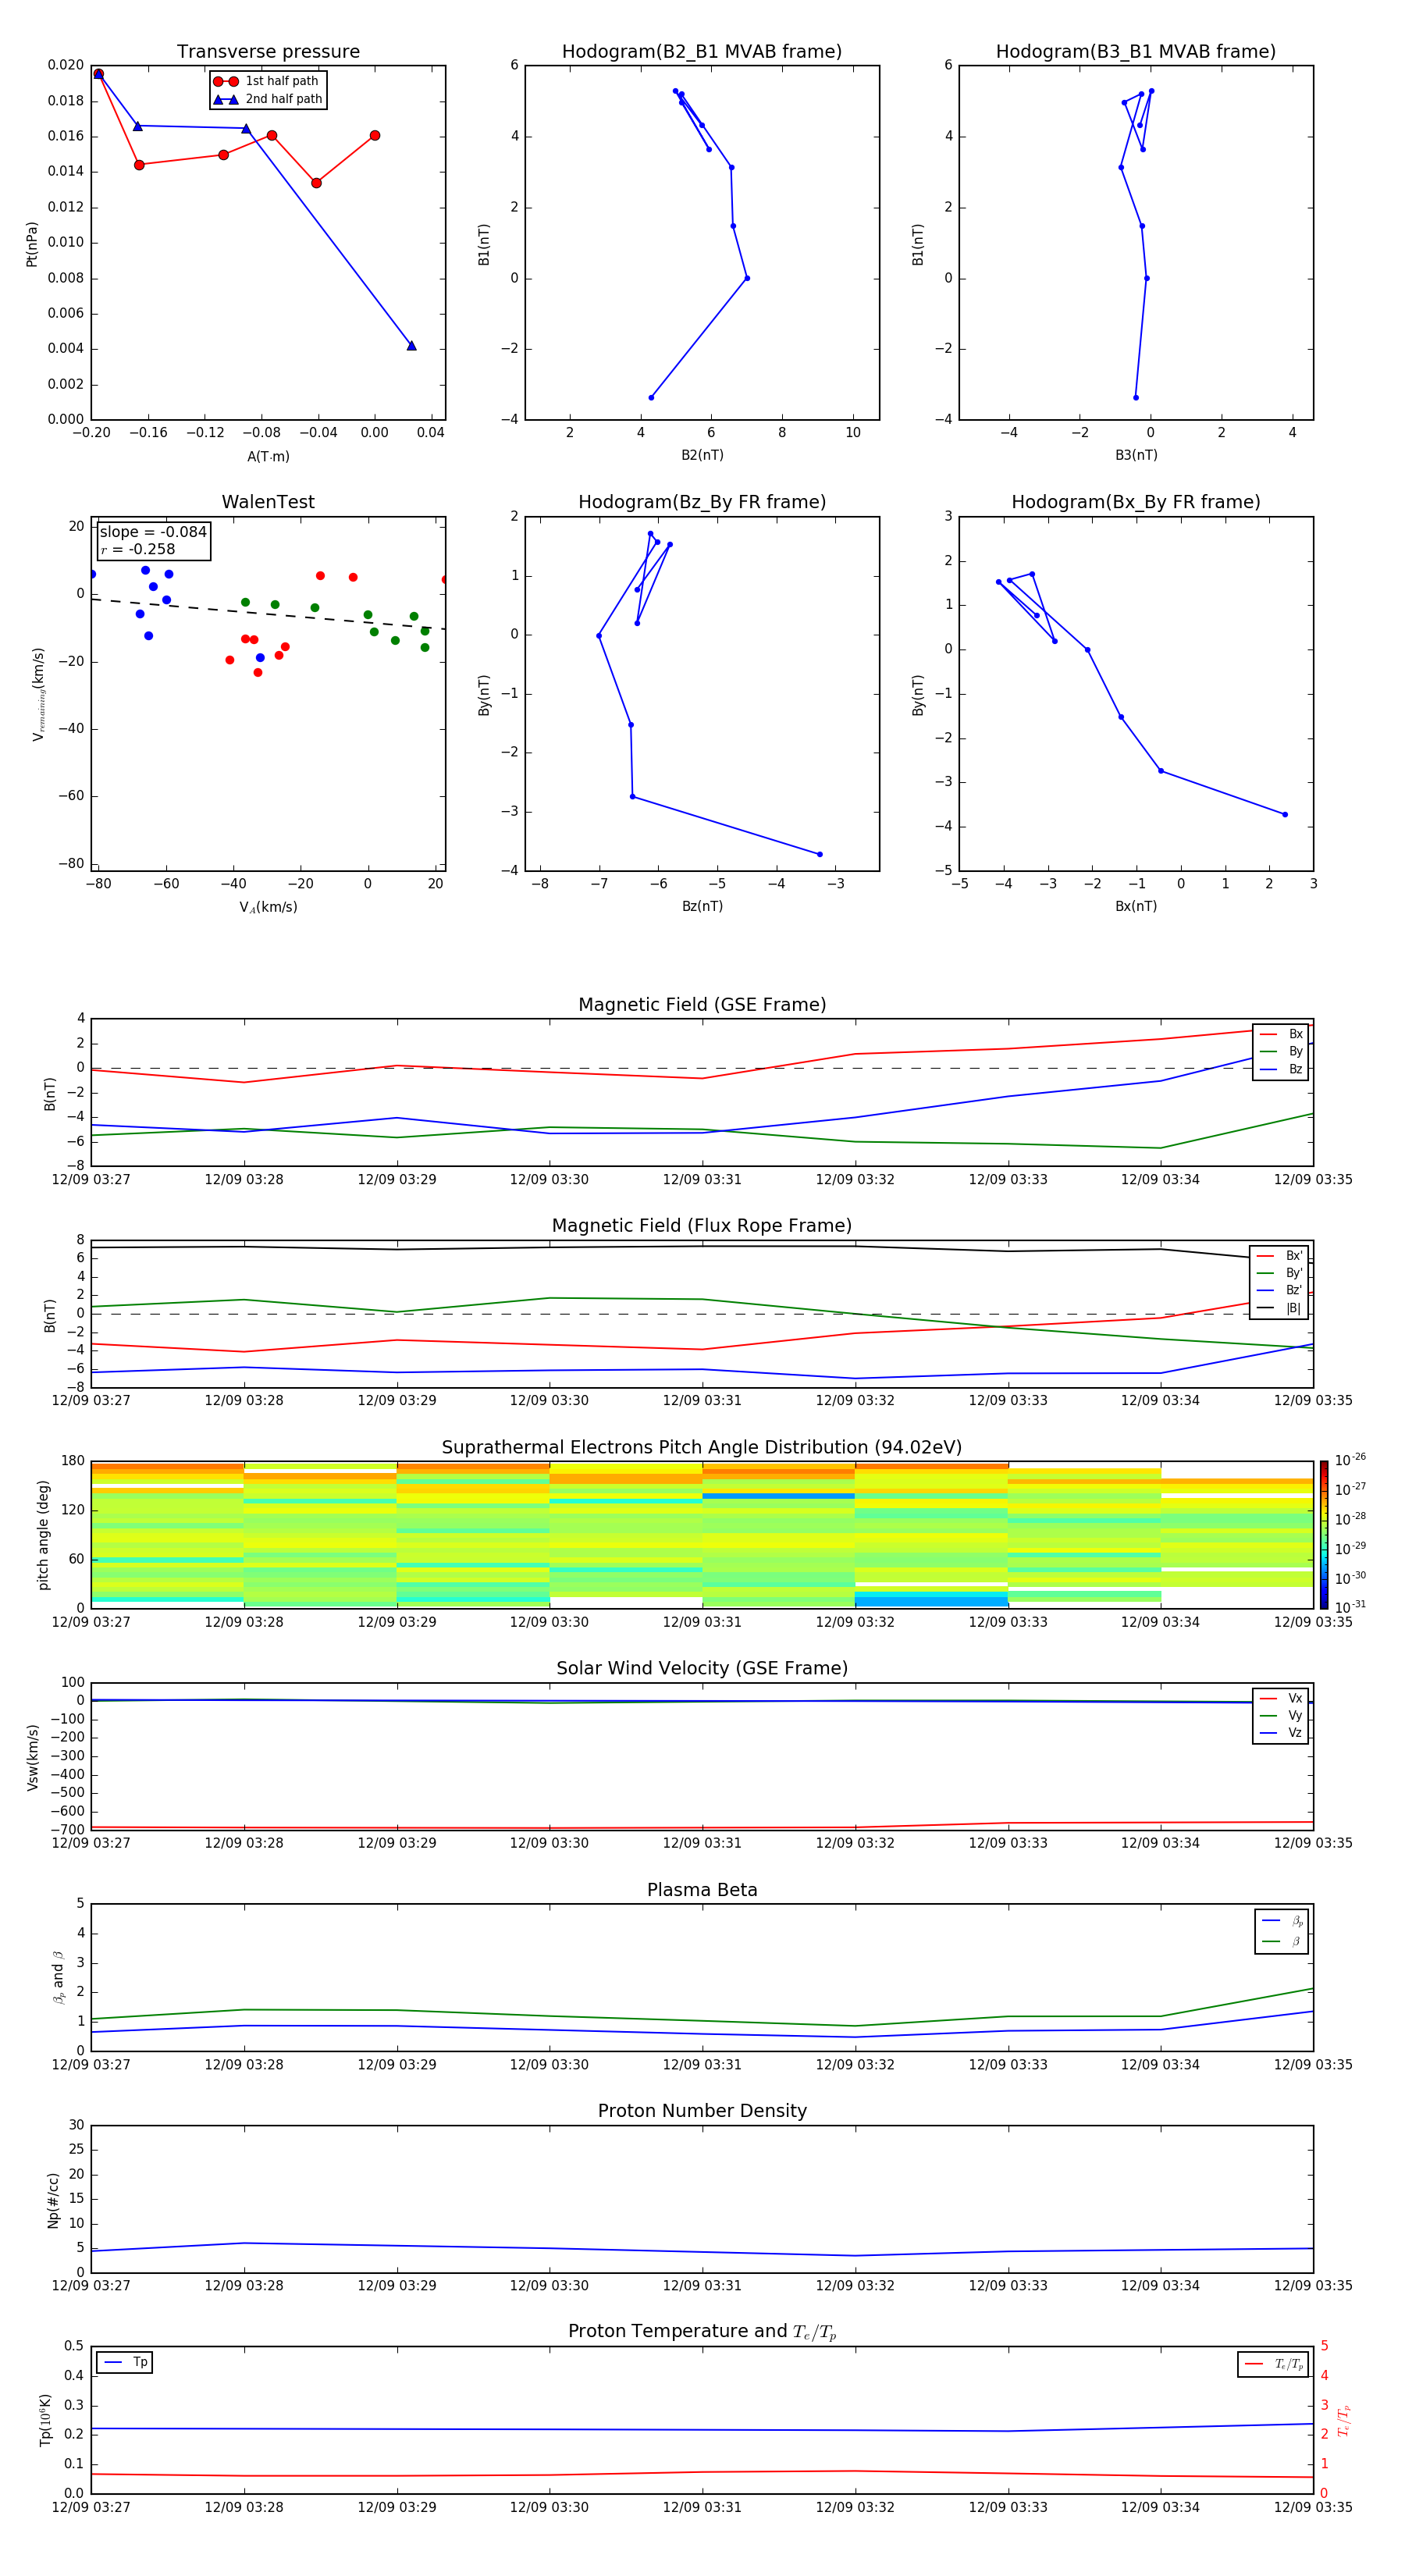This screenshot has width=1405, height=2576.
Task: Click the 'pitch angle (deg)' y-axis label
Action: coord(43,1535)
